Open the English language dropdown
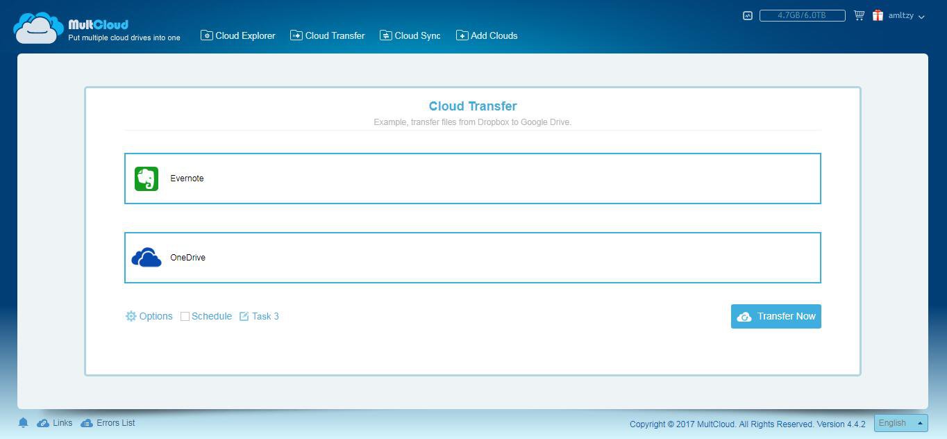Viewport: 947px width, 439px height. (x=901, y=422)
